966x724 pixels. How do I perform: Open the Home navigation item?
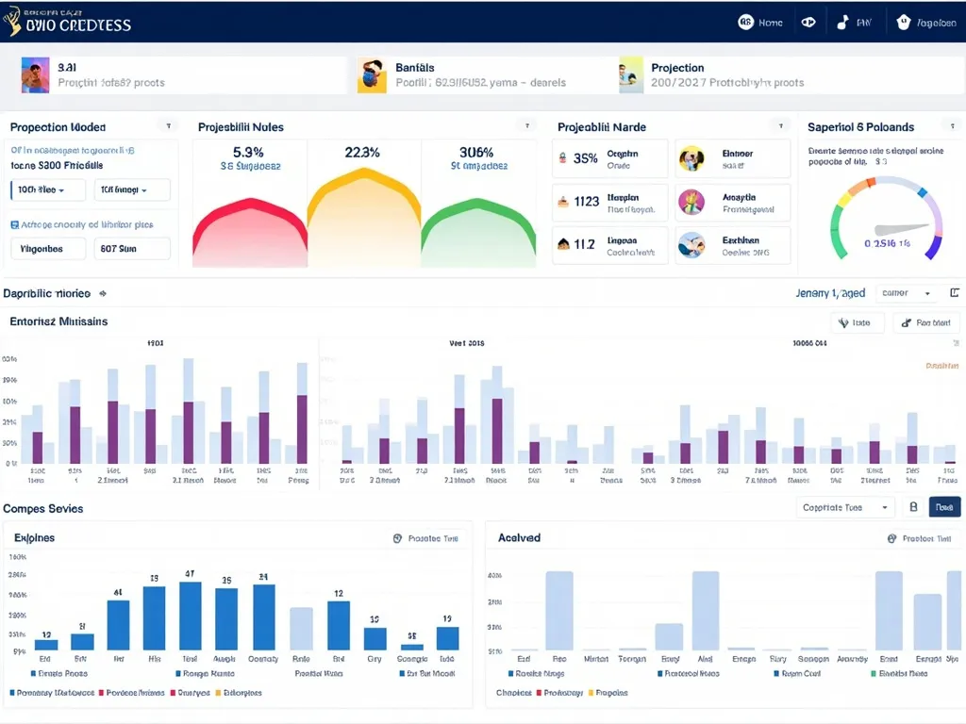click(x=760, y=23)
